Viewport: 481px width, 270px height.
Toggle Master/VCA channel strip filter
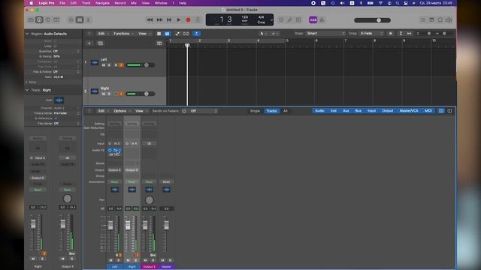409,111
